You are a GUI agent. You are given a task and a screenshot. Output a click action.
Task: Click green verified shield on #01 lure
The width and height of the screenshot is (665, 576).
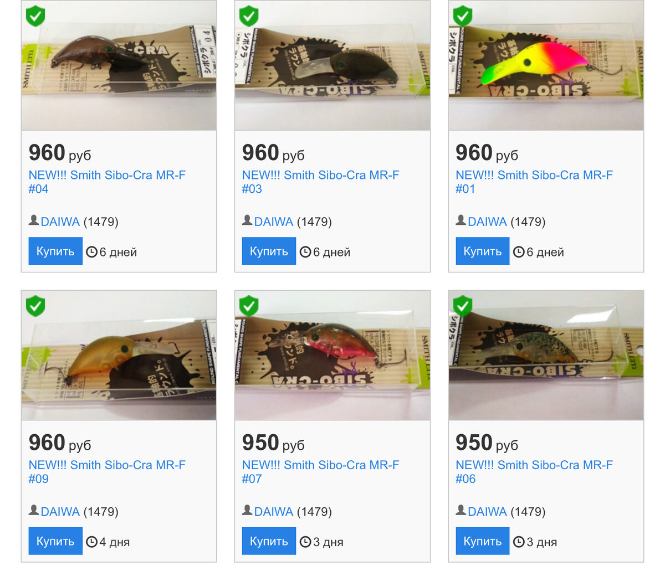[463, 16]
